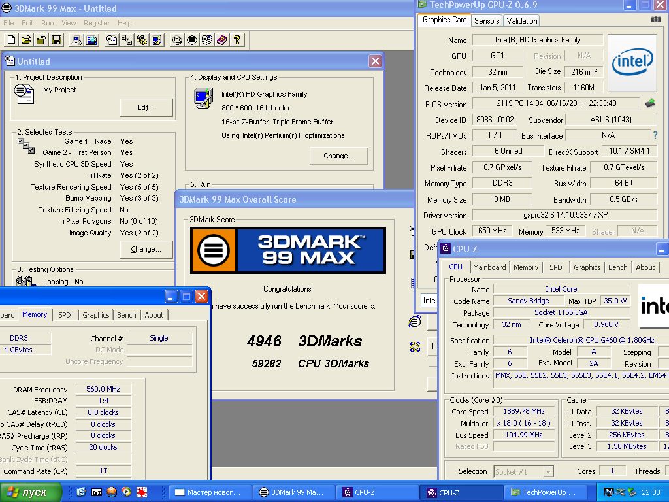Click the New Project toolbar icon in 3DMark

(12, 40)
